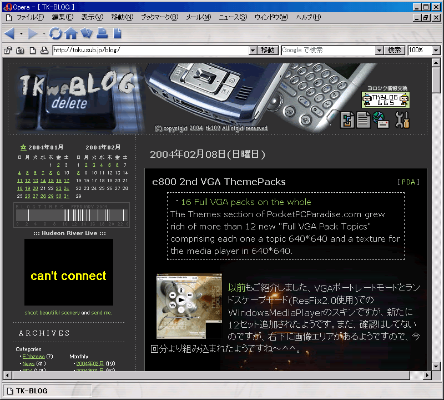This screenshot has height=400, width=444.
Task: Open the Google search field dropdown
Action: point(380,51)
